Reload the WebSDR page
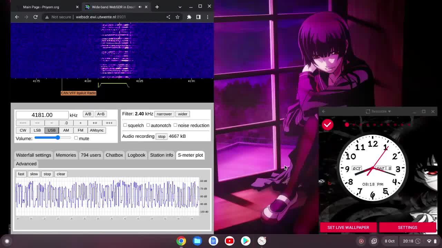 (35, 17)
